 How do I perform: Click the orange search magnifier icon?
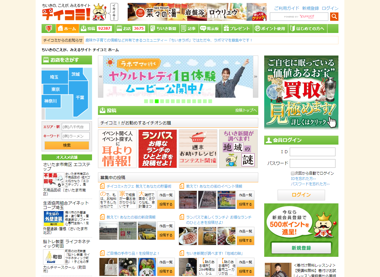tap(334, 17)
